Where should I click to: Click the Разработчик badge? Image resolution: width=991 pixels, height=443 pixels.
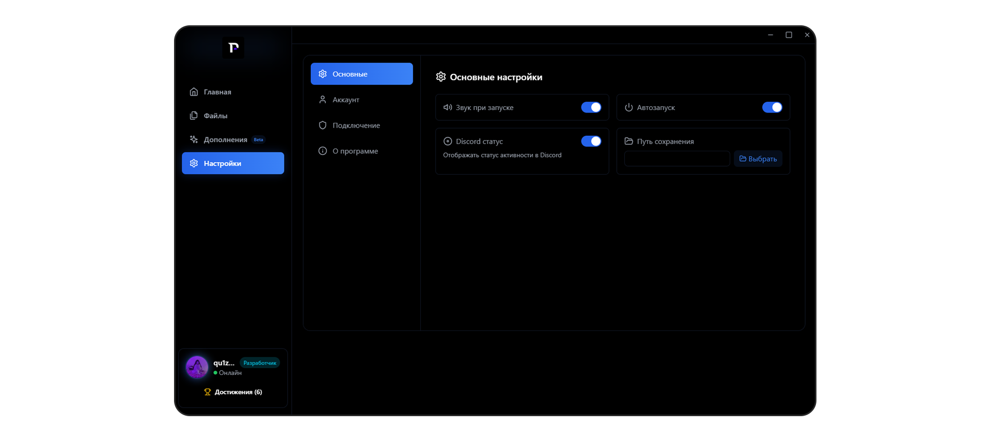pyautogui.click(x=260, y=363)
